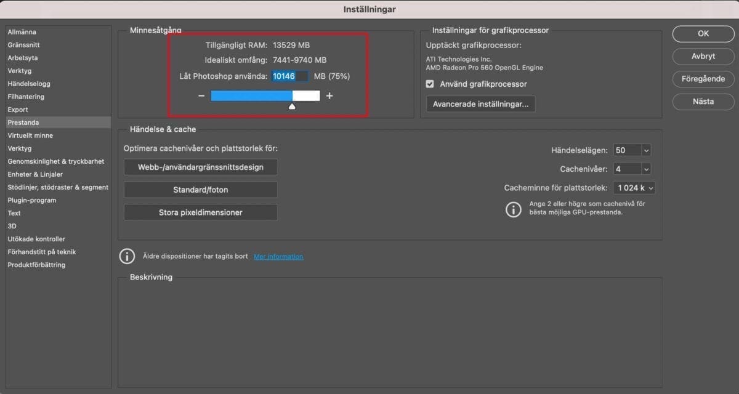Click Avbryt to cancel
This screenshot has width=739, height=394.
click(703, 56)
